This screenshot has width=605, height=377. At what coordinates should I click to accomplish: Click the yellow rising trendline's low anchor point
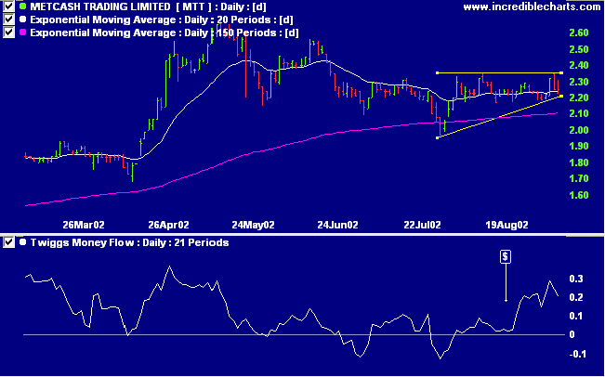[437, 137]
